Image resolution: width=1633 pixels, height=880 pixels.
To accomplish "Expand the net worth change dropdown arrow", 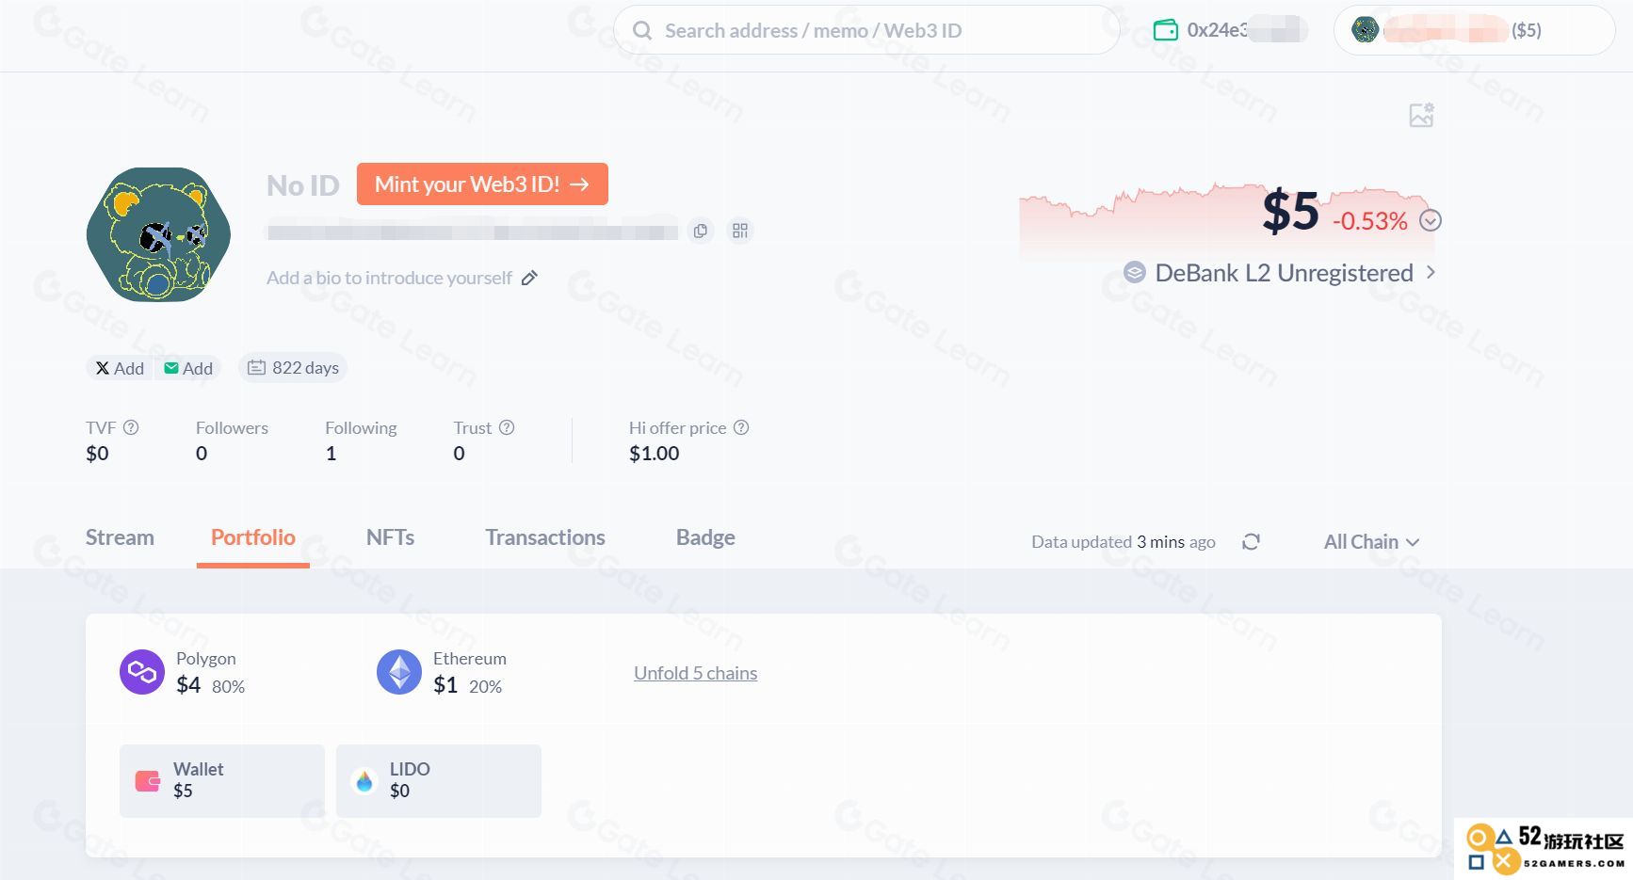I will pyautogui.click(x=1430, y=220).
